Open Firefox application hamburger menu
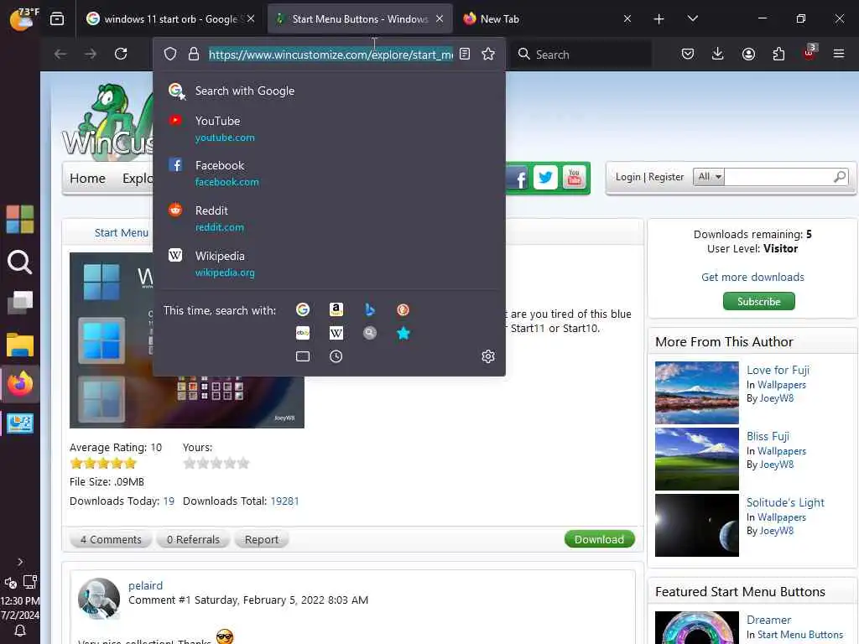The width and height of the screenshot is (859, 644). coord(839,54)
